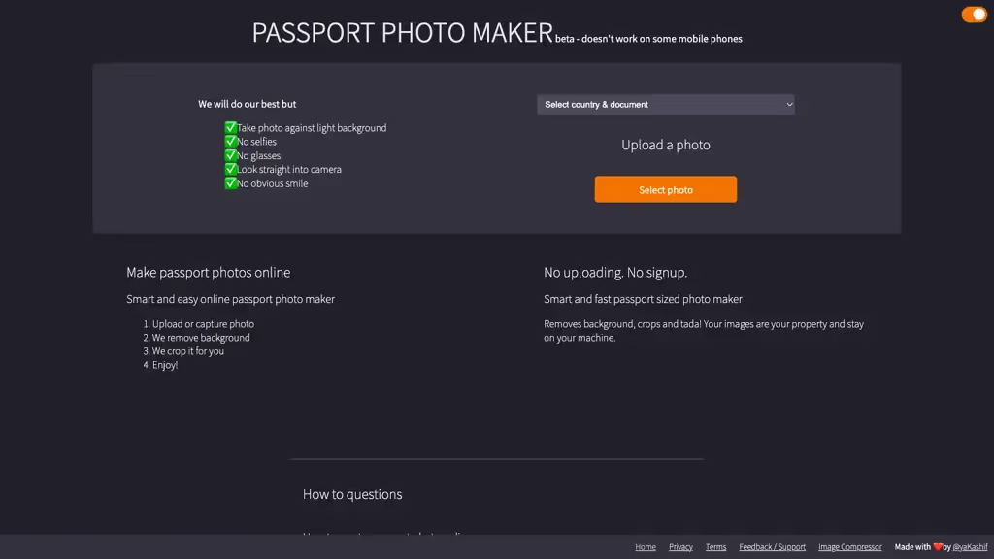Click 'We will do our best but' text
Screen dimensions: 994x559
tap(248, 104)
